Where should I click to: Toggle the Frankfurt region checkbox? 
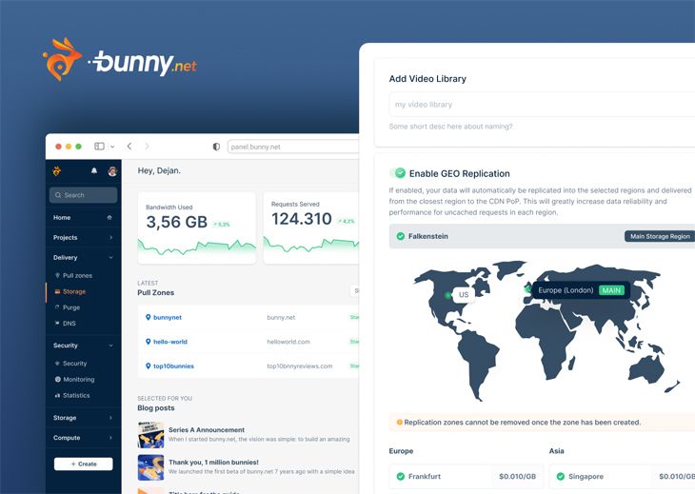coord(401,476)
